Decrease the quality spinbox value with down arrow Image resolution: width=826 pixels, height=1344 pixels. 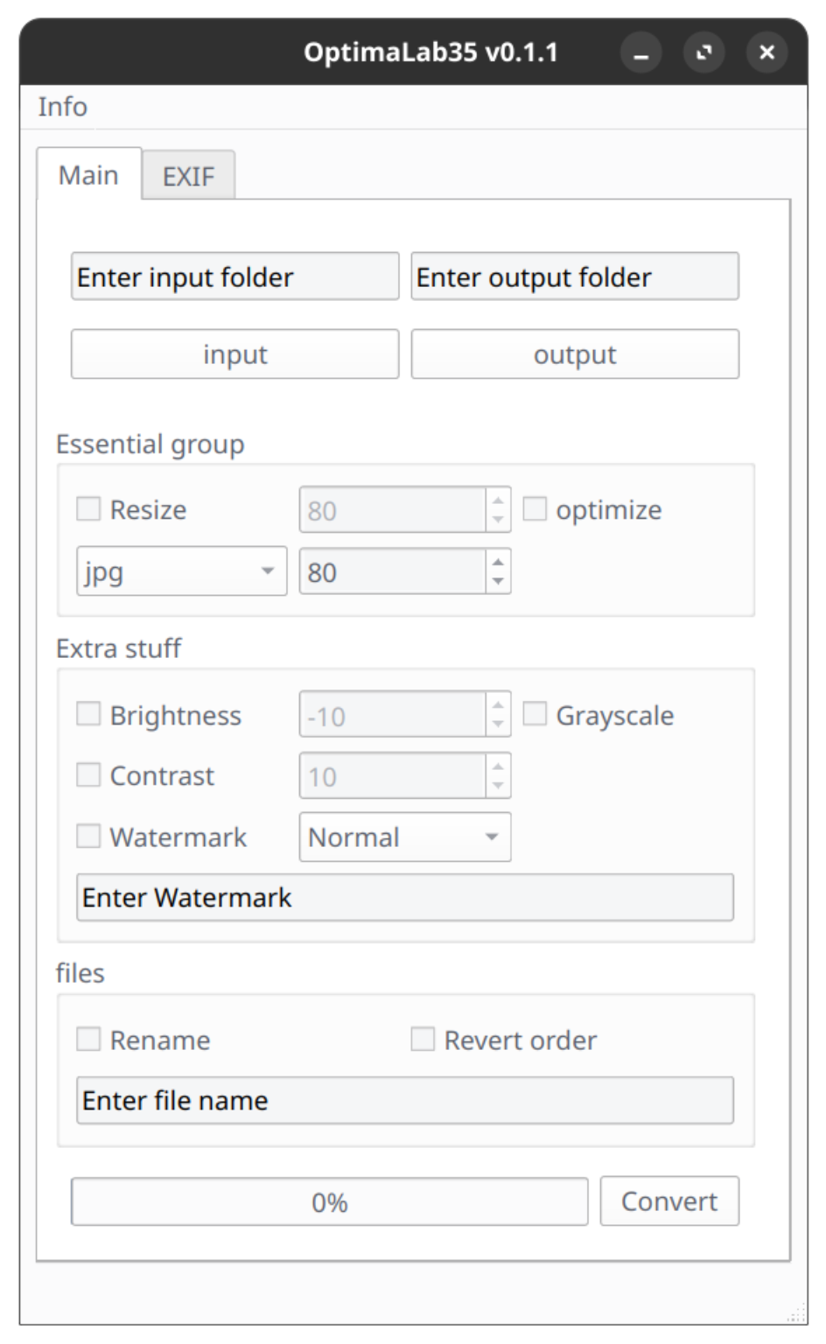tap(498, 582)
